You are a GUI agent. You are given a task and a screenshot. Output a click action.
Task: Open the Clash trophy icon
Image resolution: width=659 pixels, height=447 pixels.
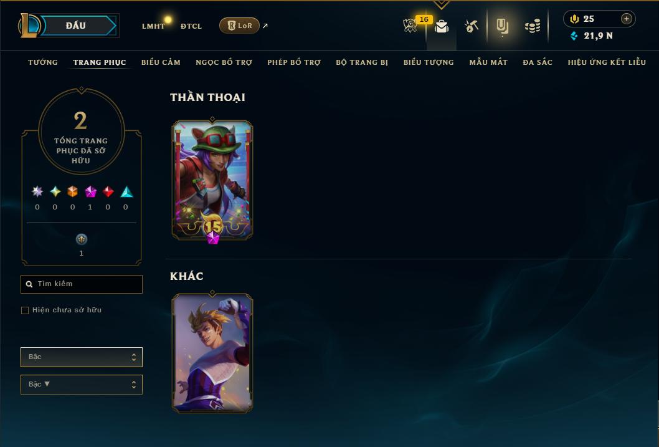[x=410, y=26]
